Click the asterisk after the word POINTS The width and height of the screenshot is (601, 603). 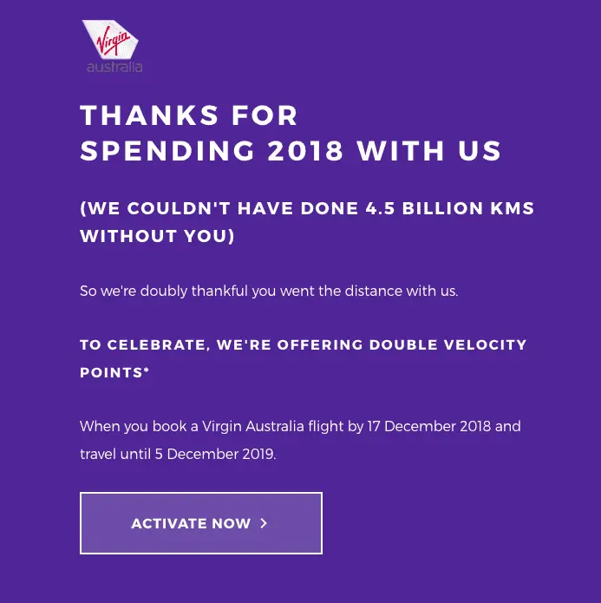pos(146,370)
